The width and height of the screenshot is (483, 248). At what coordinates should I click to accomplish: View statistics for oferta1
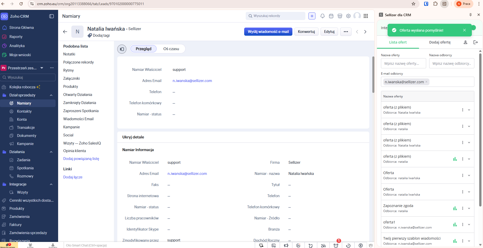tap(455, 224)
